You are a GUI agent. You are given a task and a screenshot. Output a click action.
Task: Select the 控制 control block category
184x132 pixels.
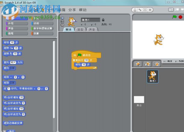point(42,18)
